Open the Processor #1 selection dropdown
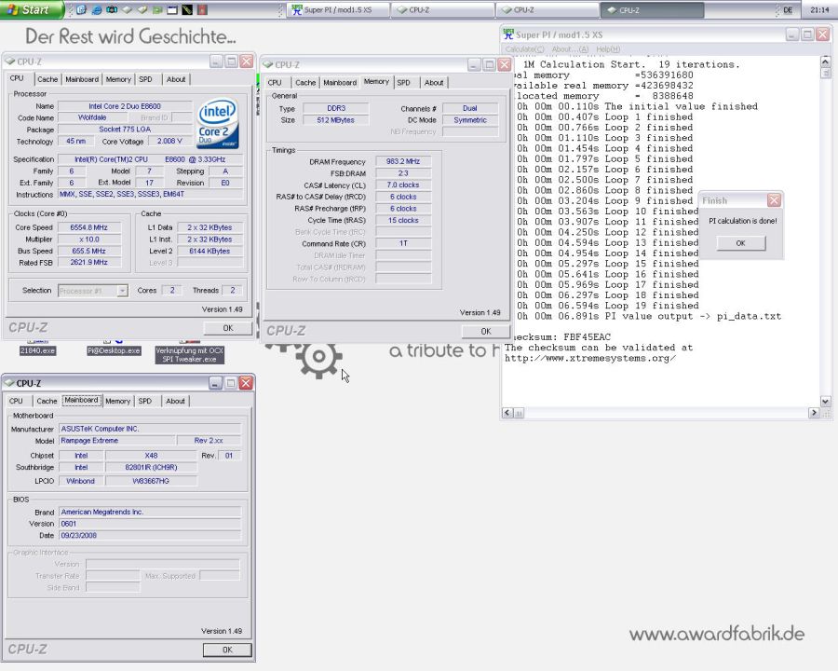838x671 pixels. [x=122, y=291]
